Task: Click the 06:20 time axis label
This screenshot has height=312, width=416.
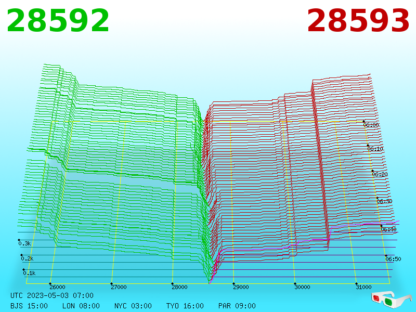Action: tap(380, 174)
